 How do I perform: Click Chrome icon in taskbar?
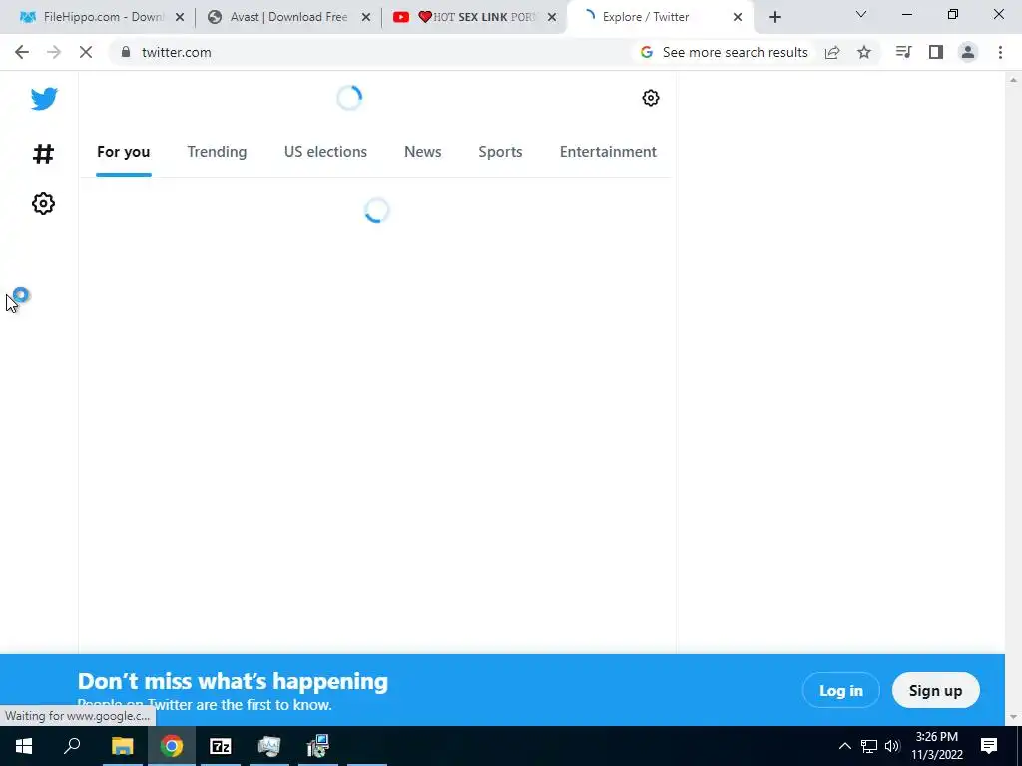(x=171, y=746)
